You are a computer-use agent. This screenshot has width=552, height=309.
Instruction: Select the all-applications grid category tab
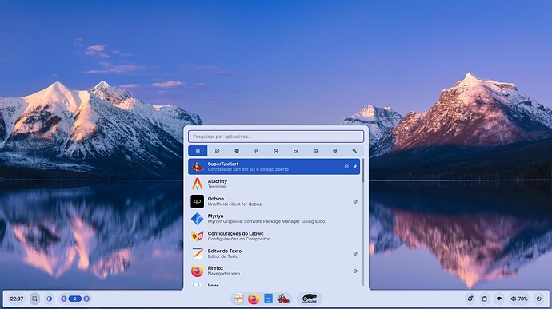198,150
